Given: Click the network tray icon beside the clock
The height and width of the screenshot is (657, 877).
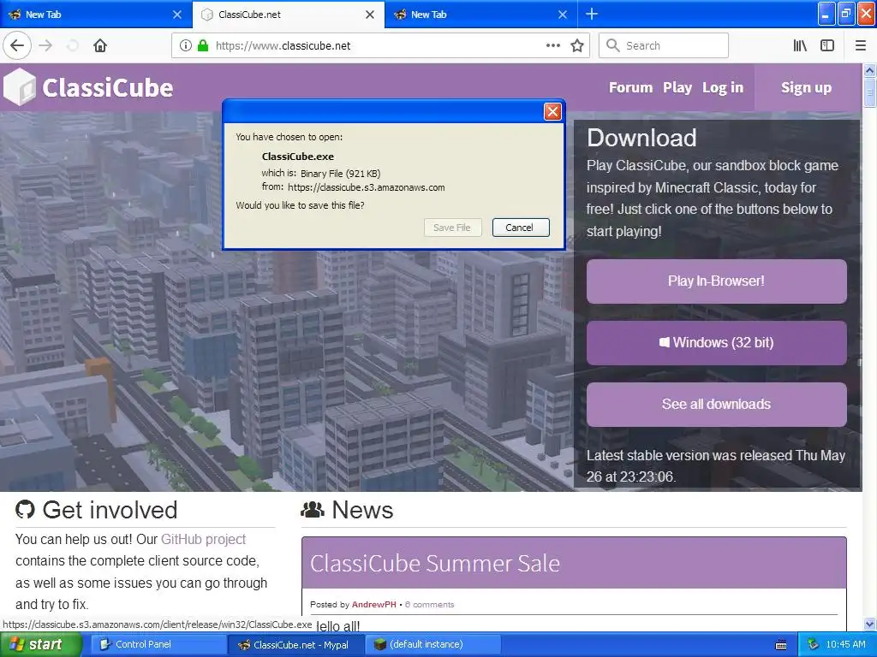Looking at the screenshot, I should [814, 644].
